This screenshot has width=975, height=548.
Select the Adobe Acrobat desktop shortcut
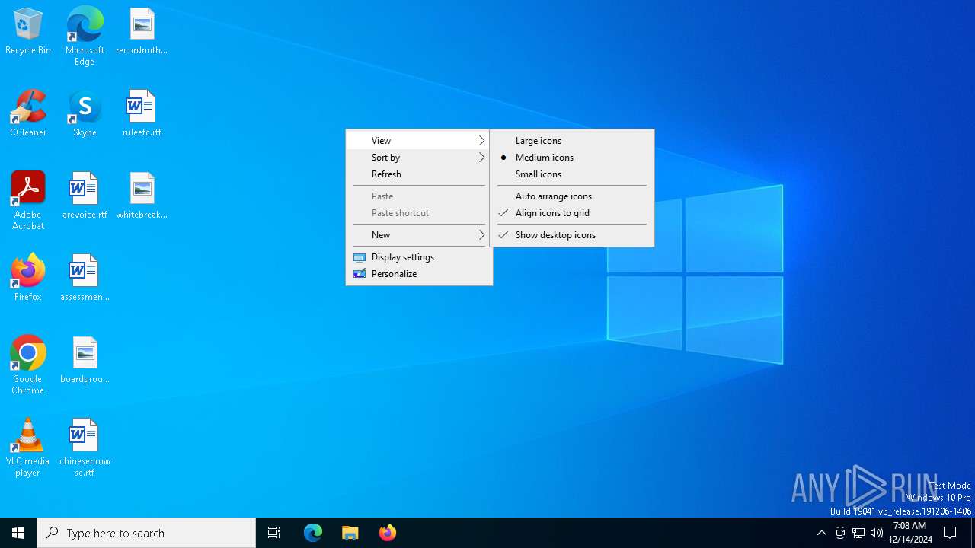pyautogui.click(x=28, y=201)
